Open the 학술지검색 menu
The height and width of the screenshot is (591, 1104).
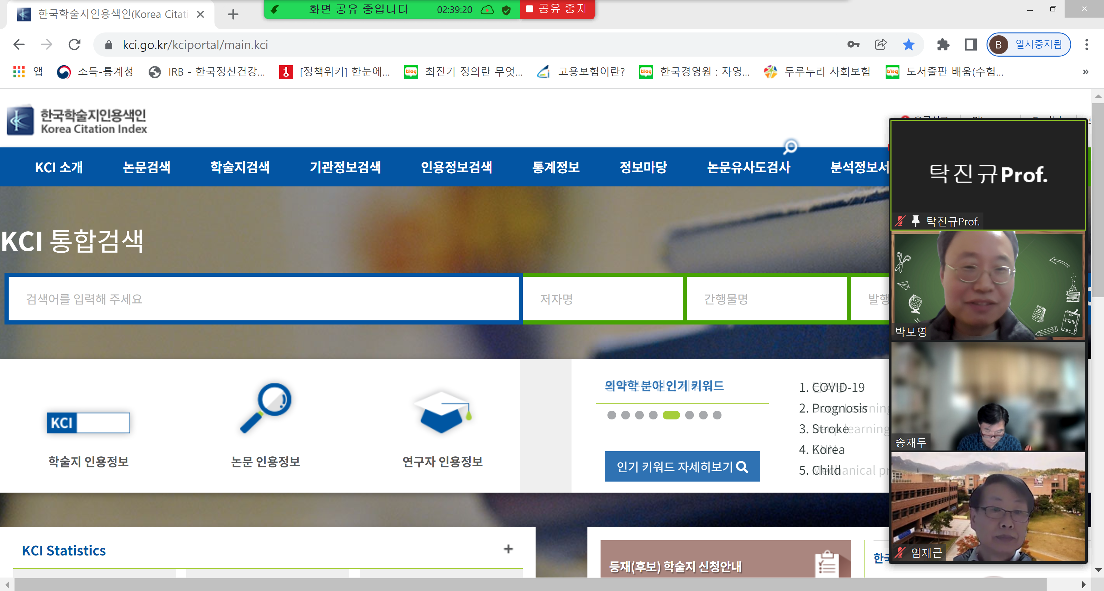(240, 167)
